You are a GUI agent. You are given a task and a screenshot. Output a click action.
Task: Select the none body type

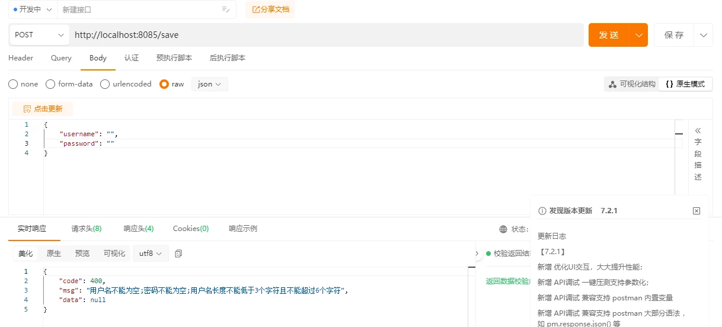click(13, 84)
